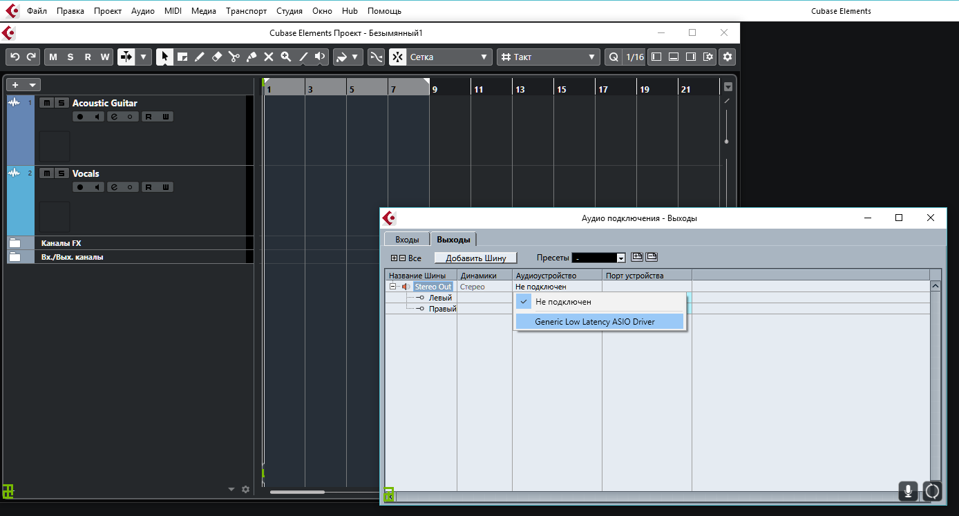This screenshot has width=959, height=516.
Task: Toggle global Solo S in the toolbar
Action: click(x=70, y=57)
